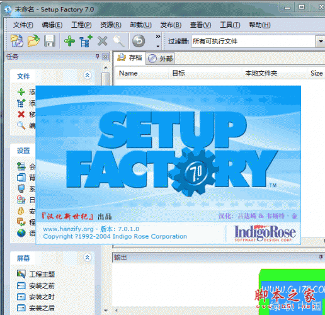Maximize the Setup Factory window
The width and height of the screenshot is (325, 315).
click(x=302, y=8)
